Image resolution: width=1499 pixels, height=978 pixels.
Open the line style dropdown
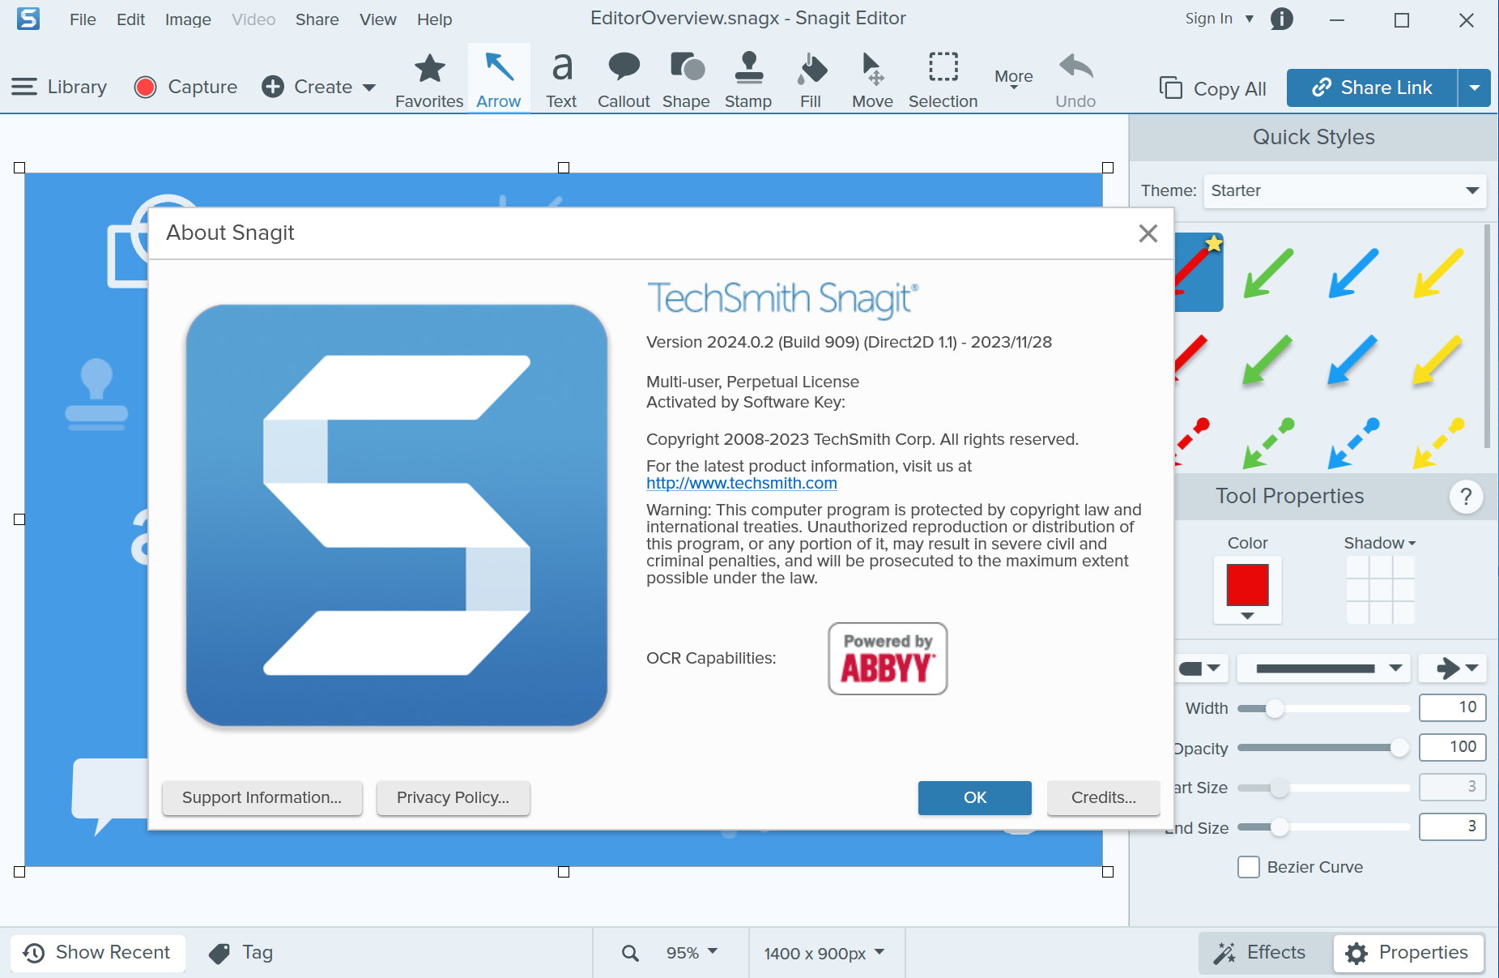click(1325, 668)
